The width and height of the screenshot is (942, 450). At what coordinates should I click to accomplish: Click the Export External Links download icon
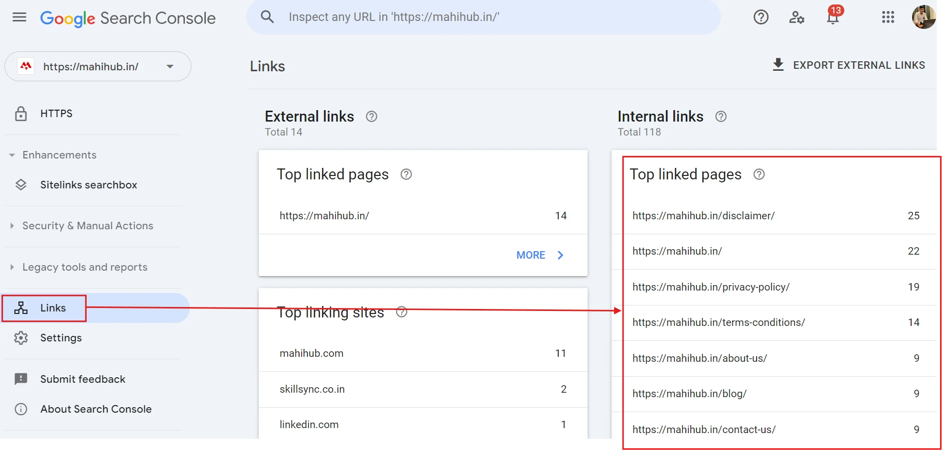pyautogui.click(x=778, y=65)
